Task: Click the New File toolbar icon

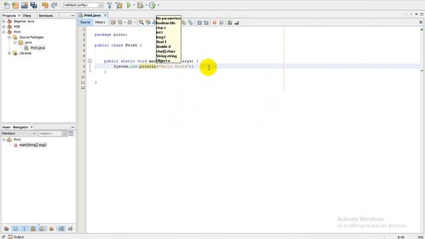Action: pyautogui.click(x=6, y=5)
